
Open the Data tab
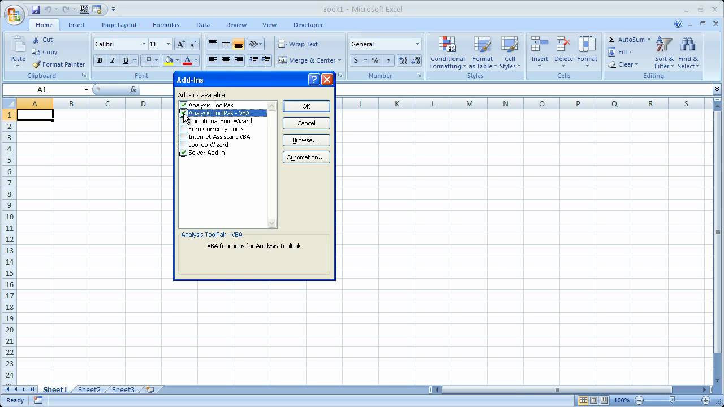point(203,25)
